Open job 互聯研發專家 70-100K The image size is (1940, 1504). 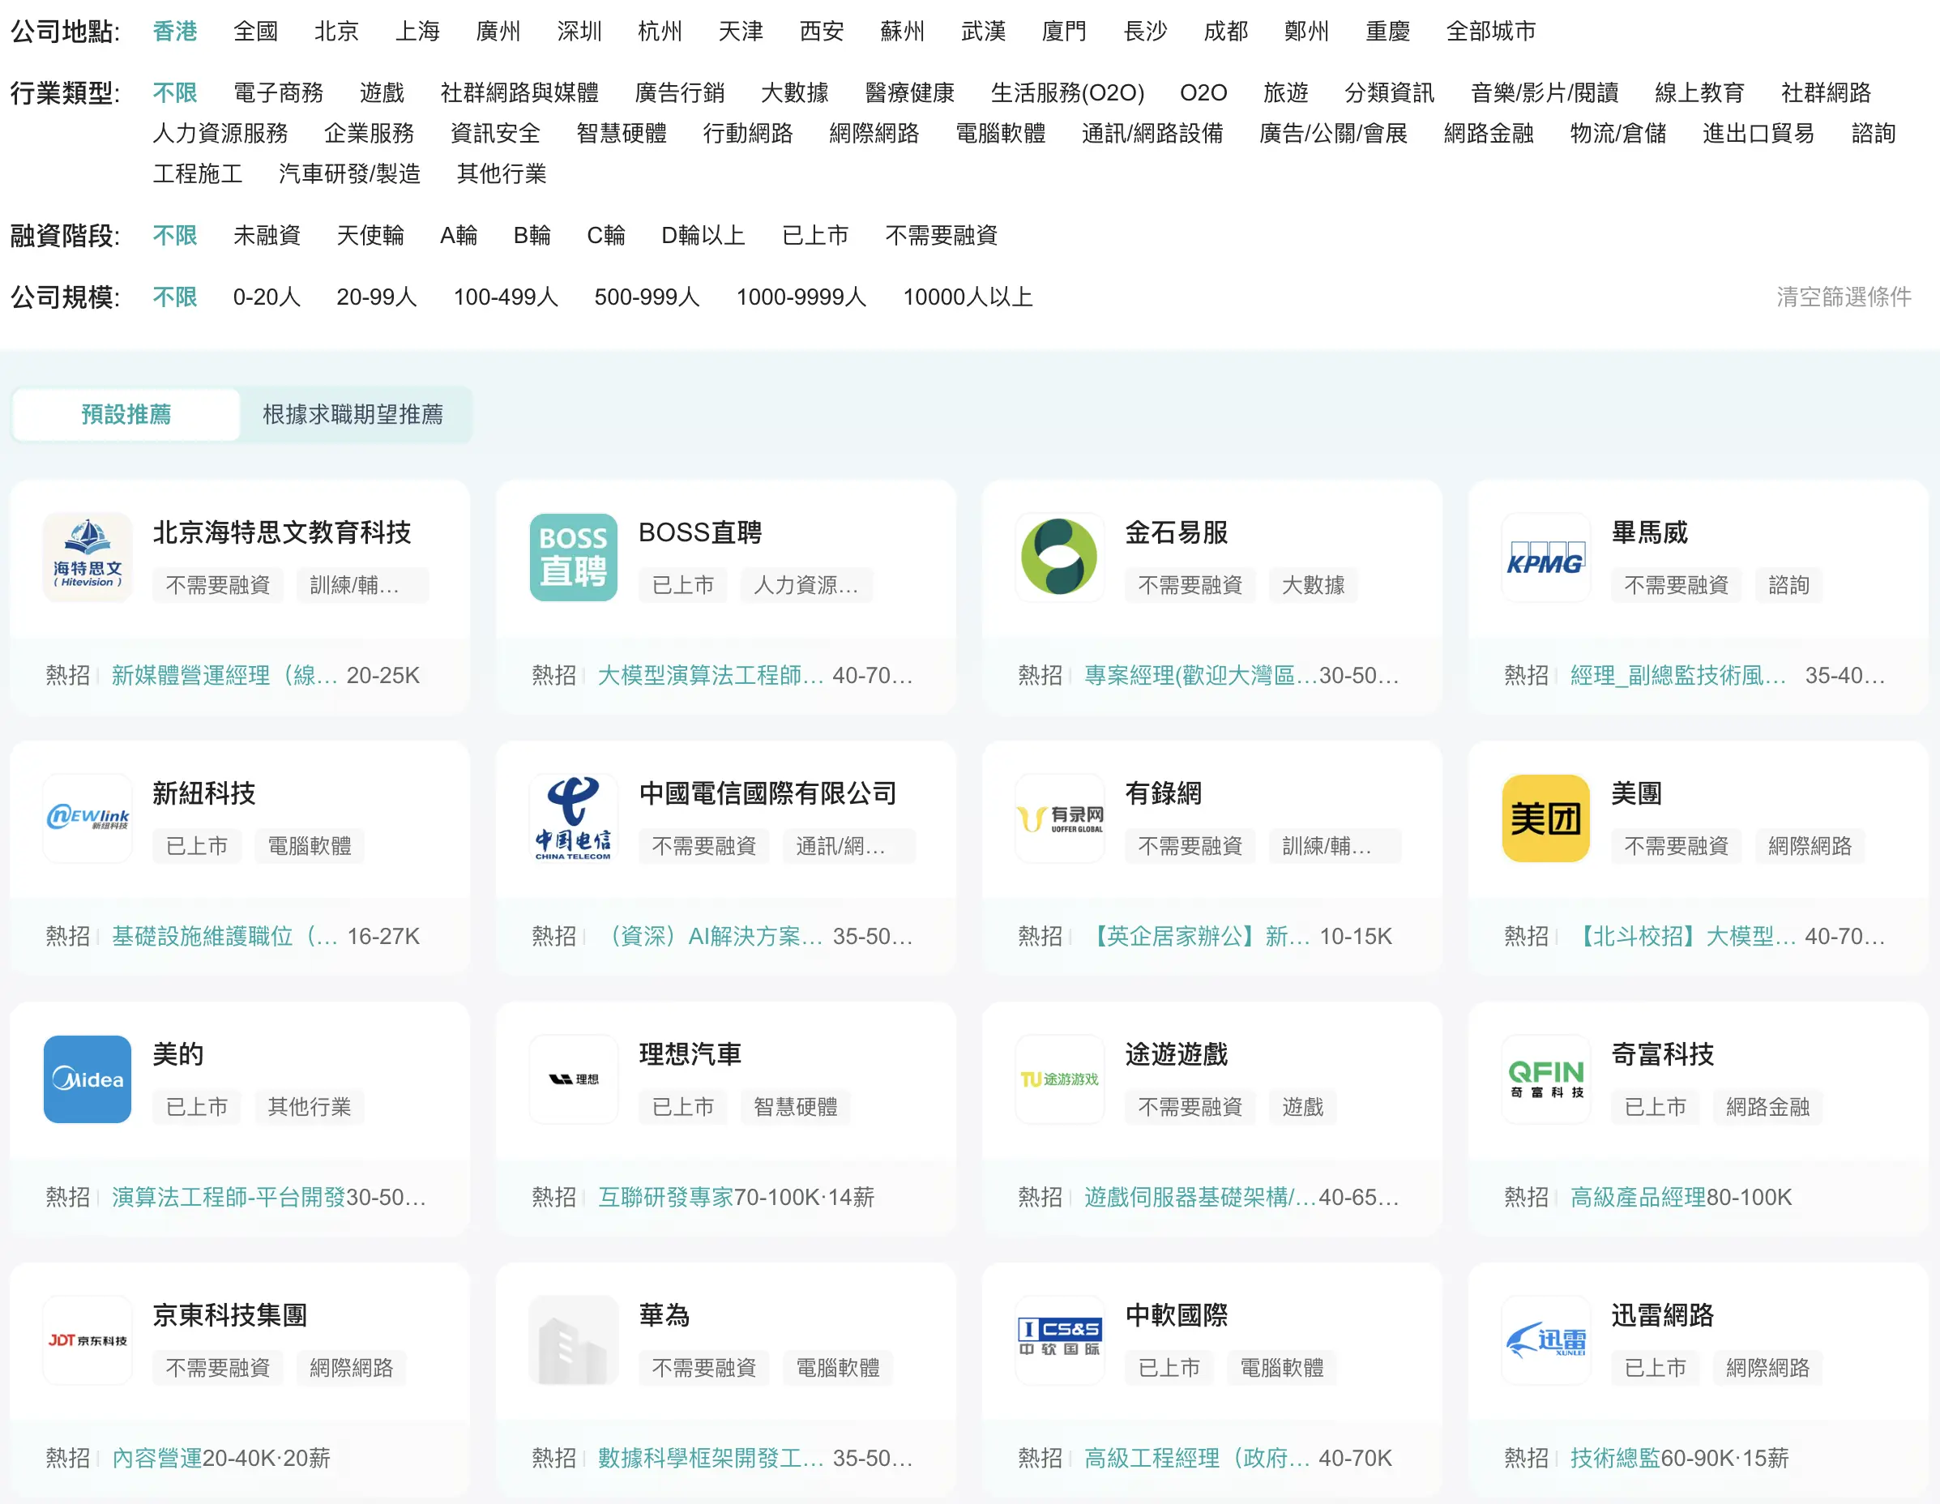(665, 1197)
